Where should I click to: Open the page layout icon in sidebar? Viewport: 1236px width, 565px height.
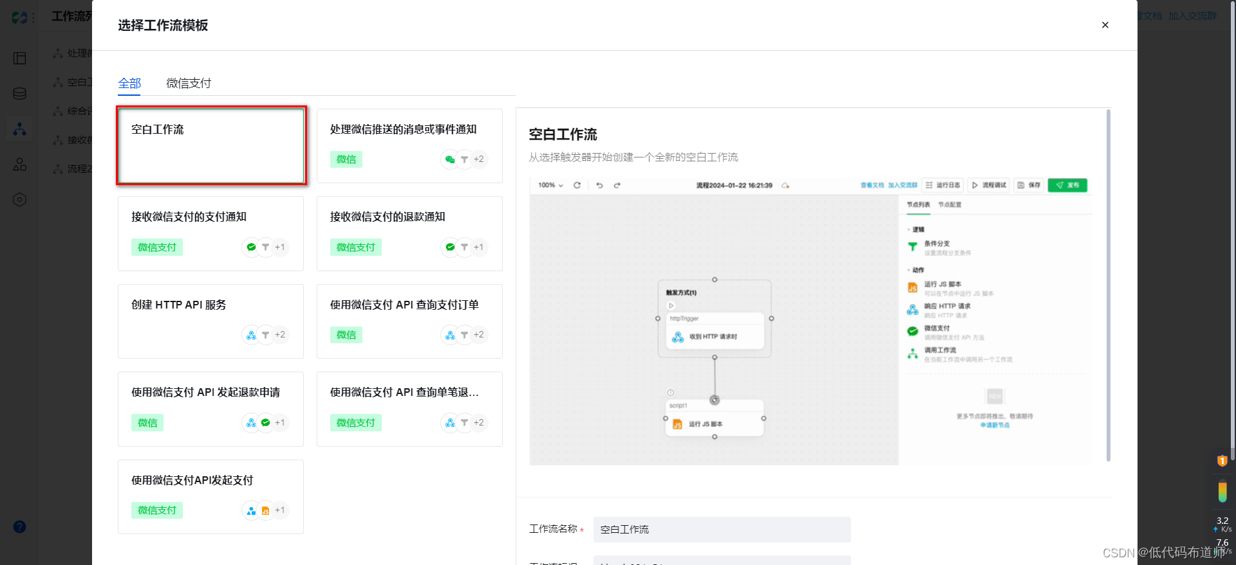pos(20,58)
